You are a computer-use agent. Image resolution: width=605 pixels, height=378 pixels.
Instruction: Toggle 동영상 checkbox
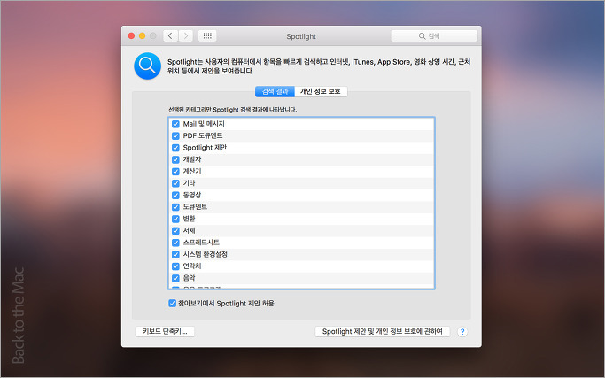(x=175, y=195)
